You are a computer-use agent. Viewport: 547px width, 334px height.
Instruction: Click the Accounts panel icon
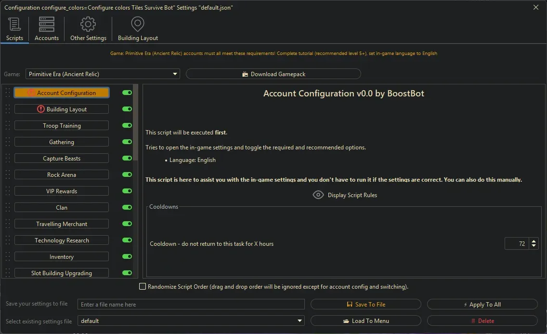(x=46, y=24)
